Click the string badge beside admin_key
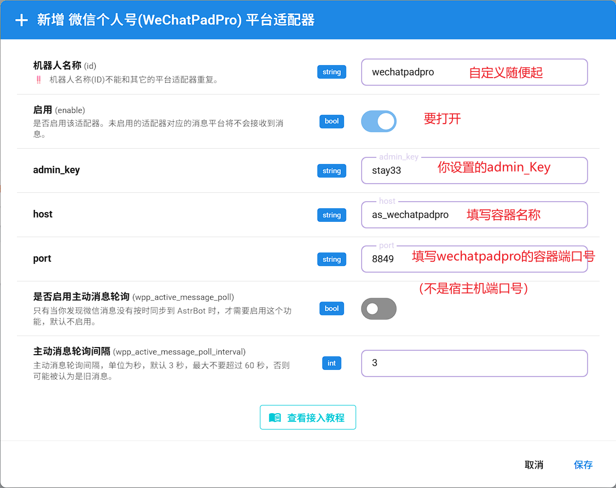 tap(332, 170)
